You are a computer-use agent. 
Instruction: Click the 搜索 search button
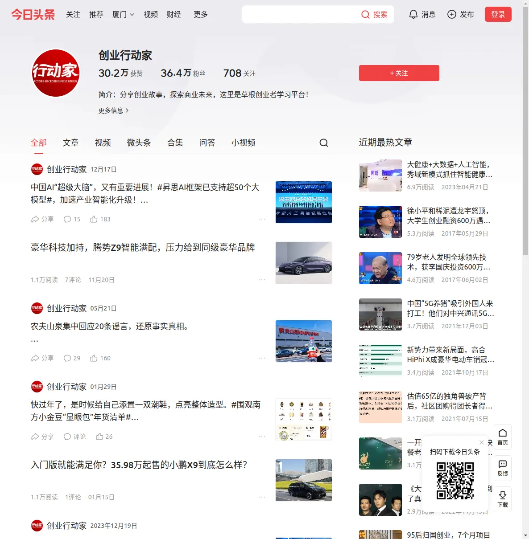pos(374,14)
